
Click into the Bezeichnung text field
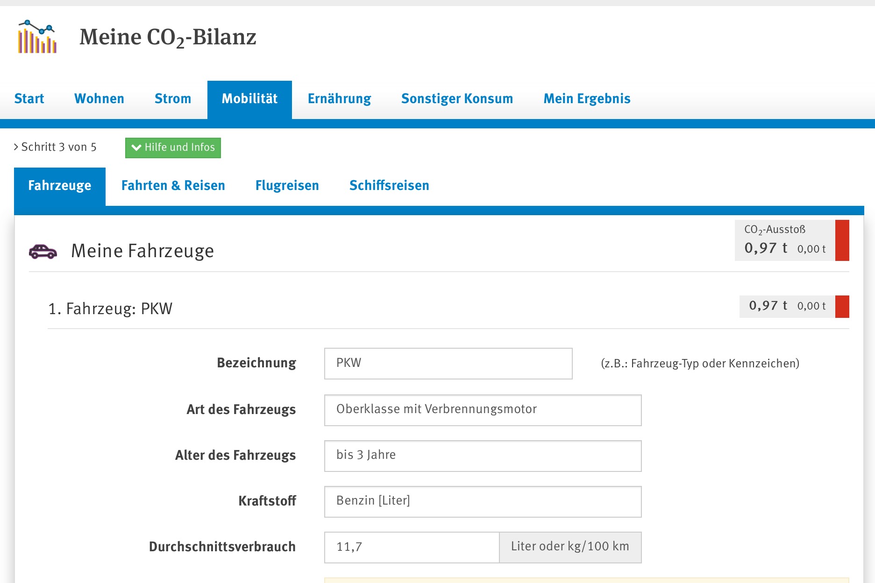click(x=448, y=363)
